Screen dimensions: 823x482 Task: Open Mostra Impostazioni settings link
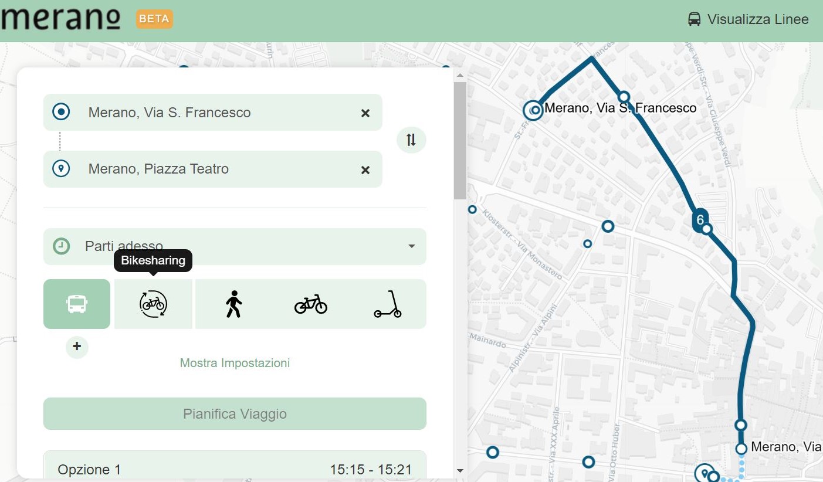point(235,363)
